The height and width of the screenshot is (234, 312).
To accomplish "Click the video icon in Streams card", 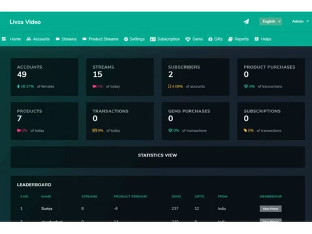I will point(94,86).
